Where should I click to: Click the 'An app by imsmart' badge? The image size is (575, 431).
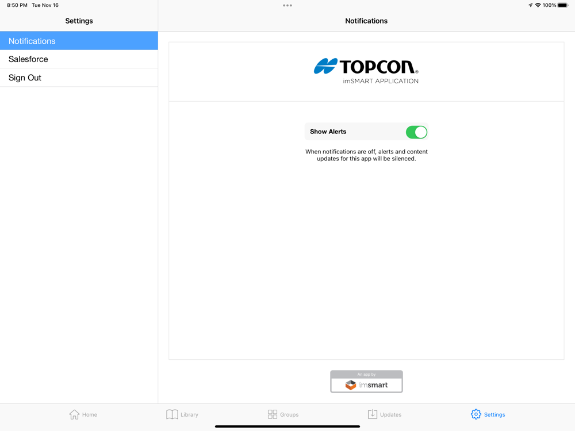(x=366, y=382)
